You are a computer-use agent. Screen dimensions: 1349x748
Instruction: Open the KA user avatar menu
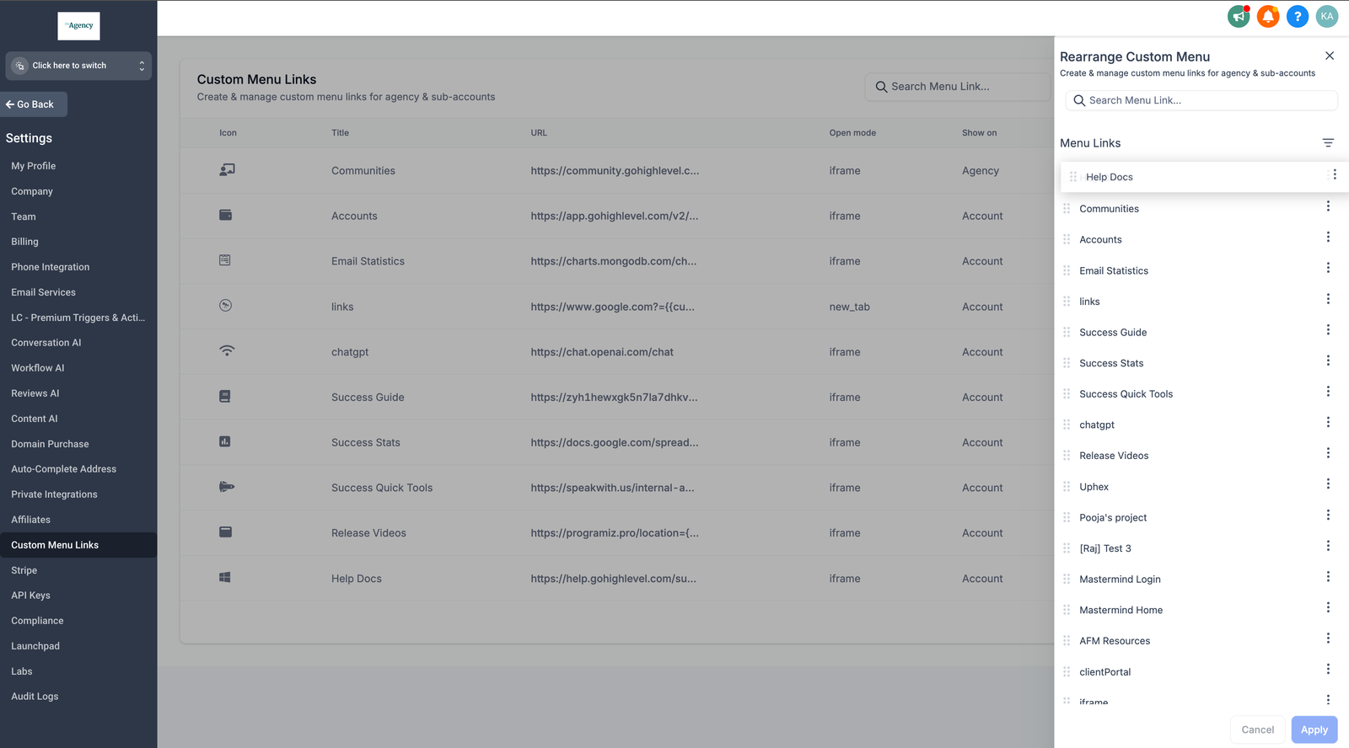pos(1327,16)
